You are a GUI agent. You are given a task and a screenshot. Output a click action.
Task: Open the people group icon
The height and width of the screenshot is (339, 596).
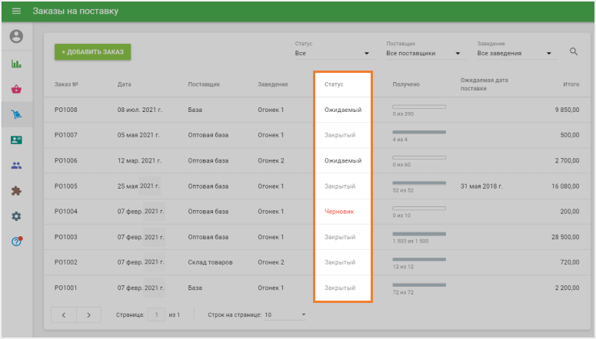(x=16, y=166)
